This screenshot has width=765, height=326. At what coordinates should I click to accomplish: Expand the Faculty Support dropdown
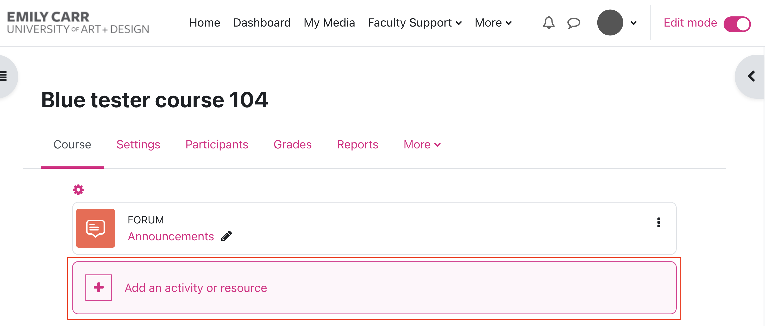click(x=415, y=23)
